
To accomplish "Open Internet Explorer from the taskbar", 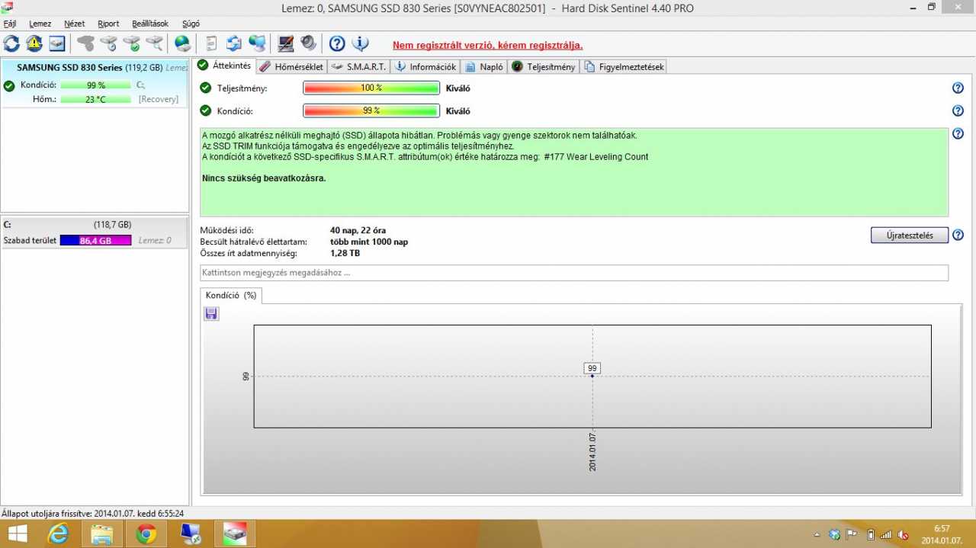I will [x=58, y=534].
